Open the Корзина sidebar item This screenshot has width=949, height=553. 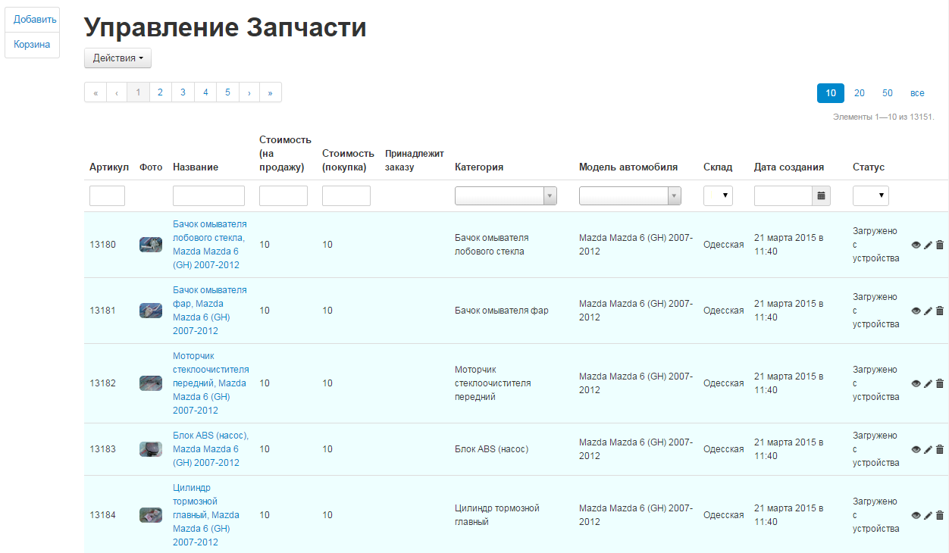click(x=32, y=45)
